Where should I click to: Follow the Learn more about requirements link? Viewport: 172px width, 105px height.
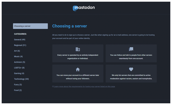click(x=85, y=87)
